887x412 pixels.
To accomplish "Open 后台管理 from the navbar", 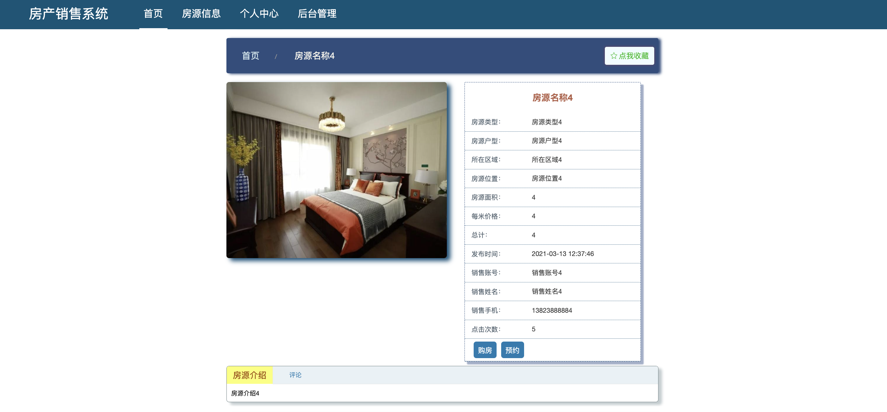I will click(317, 14).
